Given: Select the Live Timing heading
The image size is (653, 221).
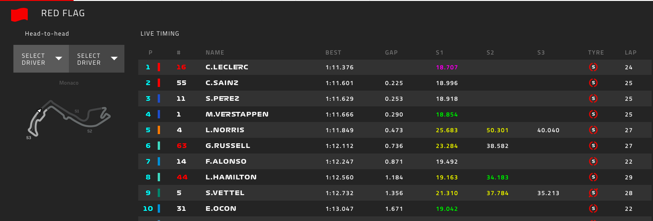Looking at the screenshot, I should (x=160, y=34).
